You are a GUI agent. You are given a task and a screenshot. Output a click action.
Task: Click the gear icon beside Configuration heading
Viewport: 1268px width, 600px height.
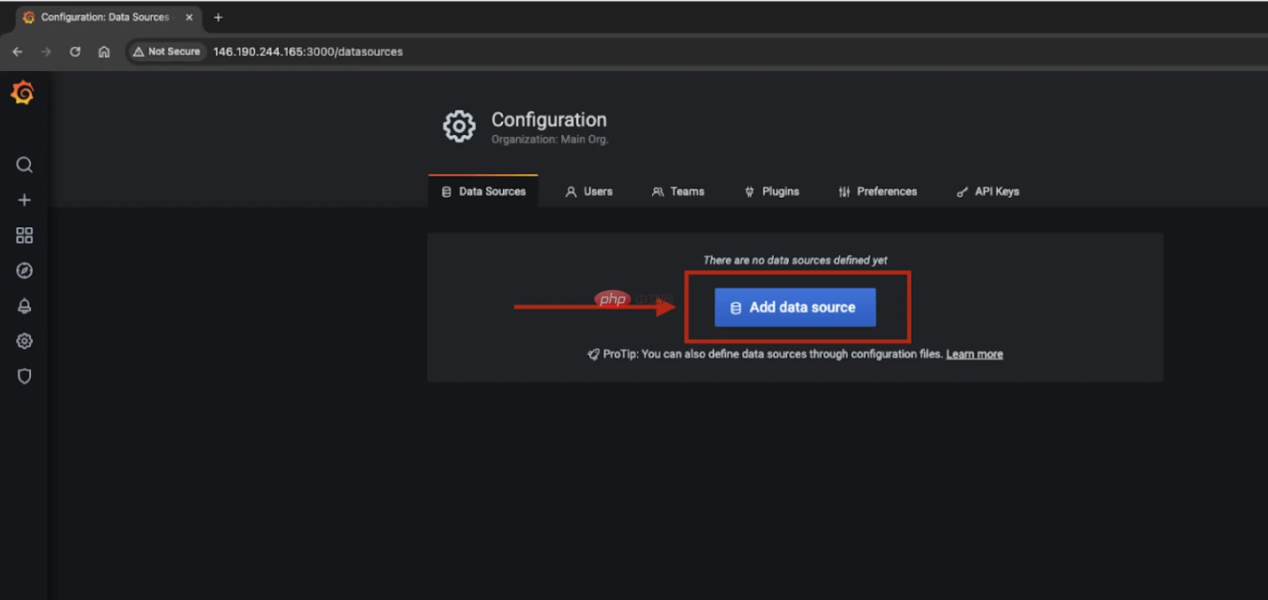tap(459, 126)
